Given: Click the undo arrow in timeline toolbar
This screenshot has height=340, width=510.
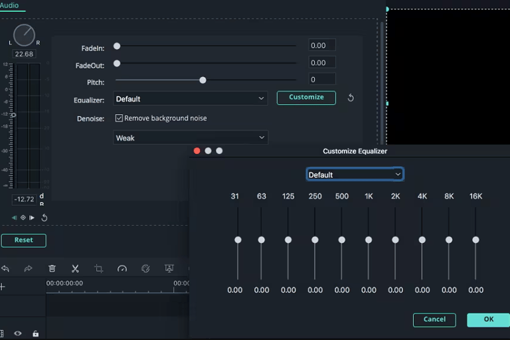Looking at the screenshot, I should [5, 269].
